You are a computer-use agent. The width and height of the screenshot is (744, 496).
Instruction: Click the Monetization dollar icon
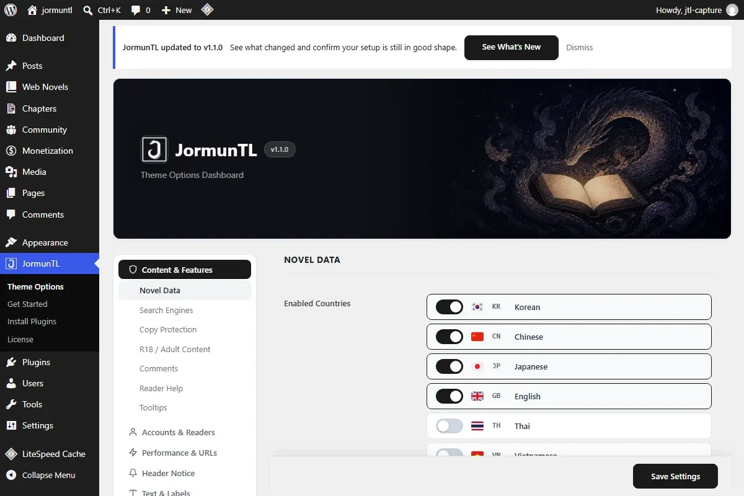click(x=11, y=151)
